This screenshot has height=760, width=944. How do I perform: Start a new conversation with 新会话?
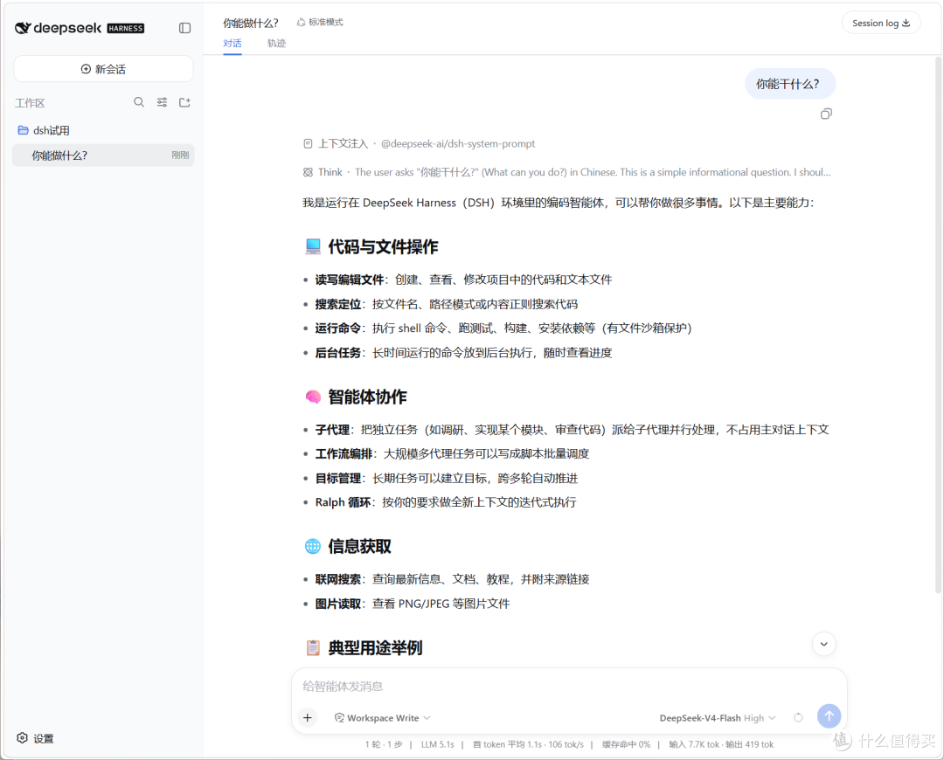click(x=103, y=69)
